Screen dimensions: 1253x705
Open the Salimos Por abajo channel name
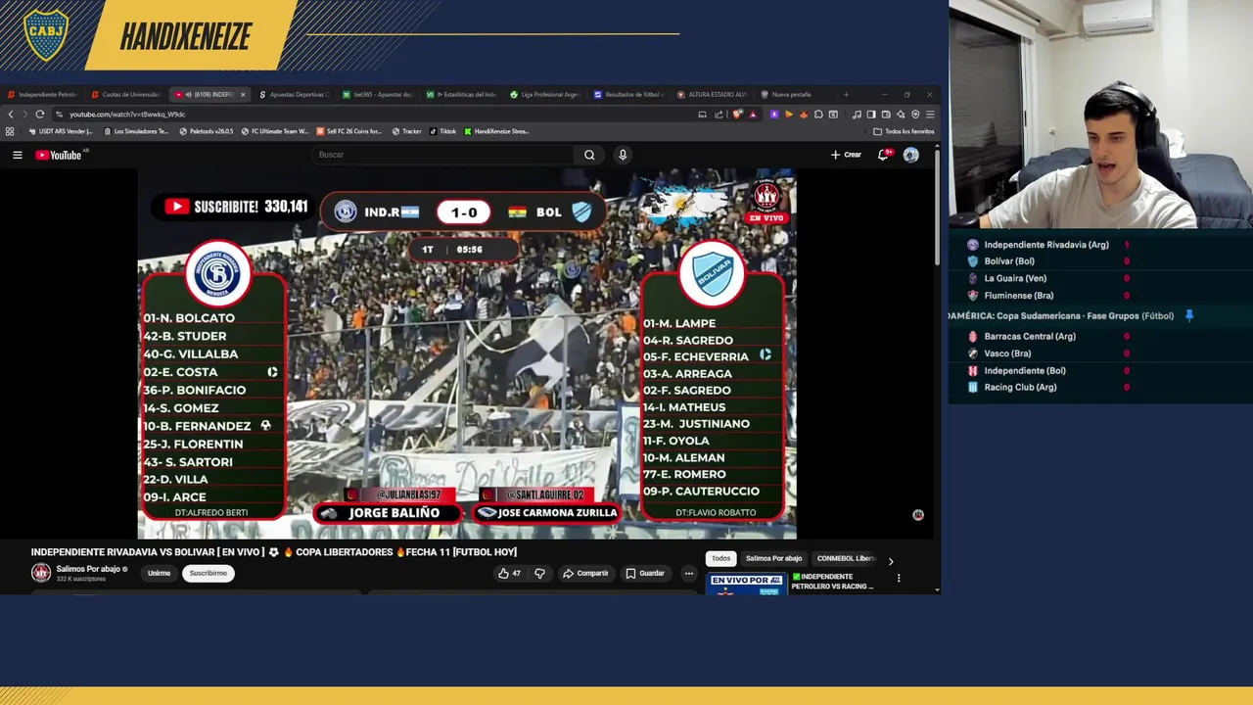click(x=88, y=569)
